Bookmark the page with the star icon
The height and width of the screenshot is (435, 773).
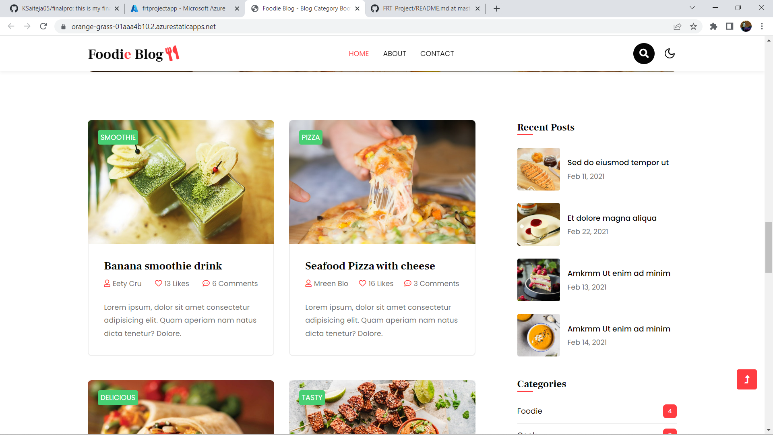tap(693, 27)
